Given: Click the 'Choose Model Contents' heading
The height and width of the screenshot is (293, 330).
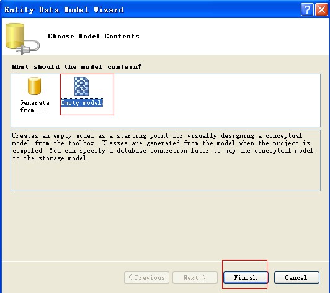Looking at the screenshot, I should click(94, 36).
